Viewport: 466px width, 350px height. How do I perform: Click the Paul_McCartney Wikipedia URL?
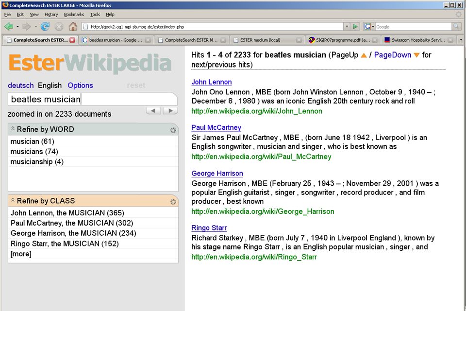261,157
